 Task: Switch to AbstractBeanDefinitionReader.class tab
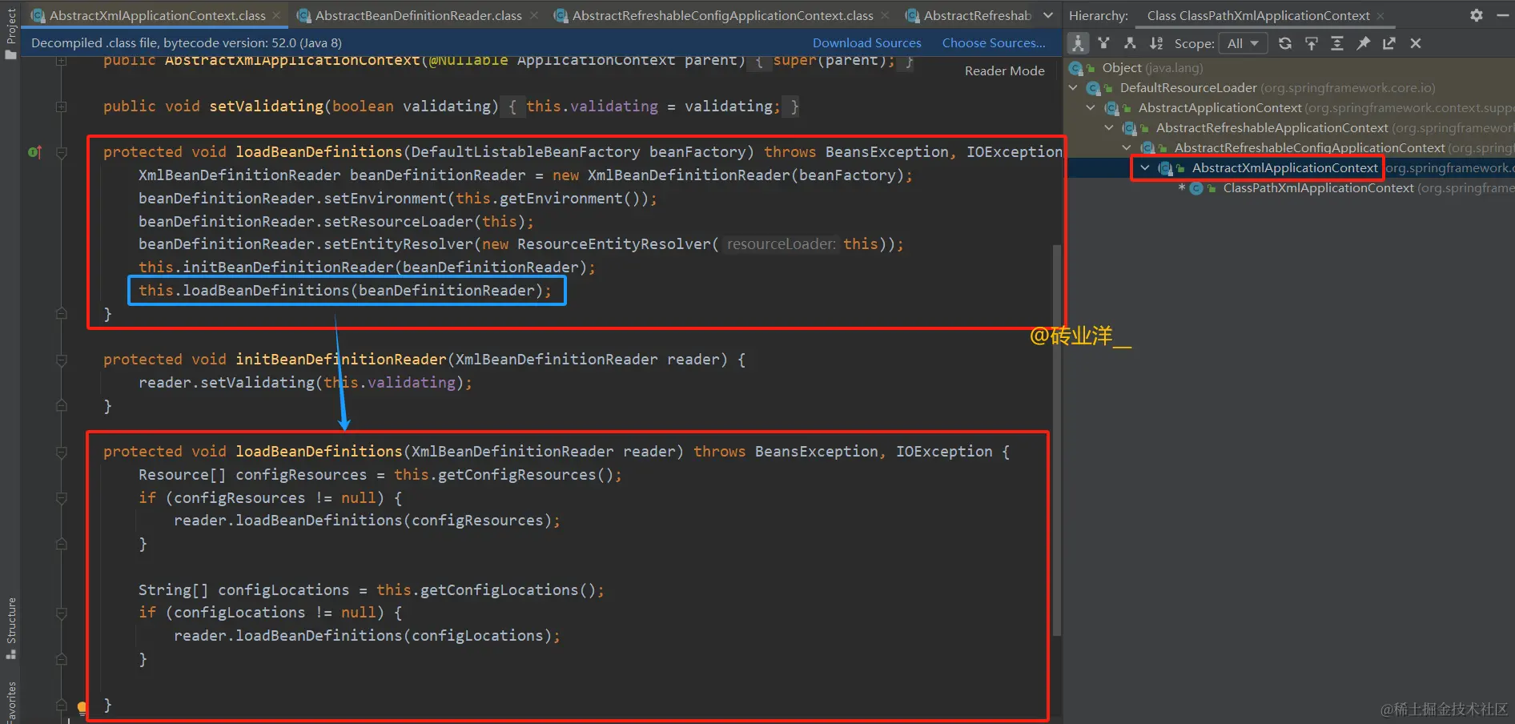coord(418,15)
